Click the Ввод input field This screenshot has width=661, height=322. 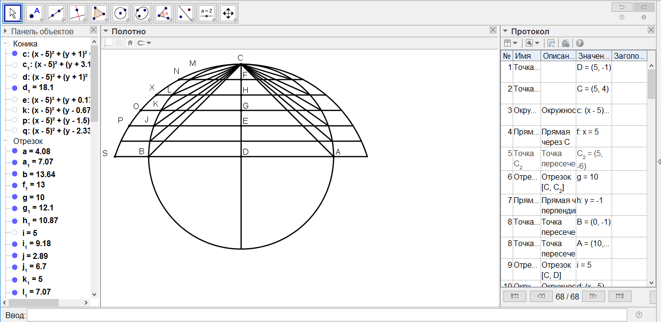[327, 315]
